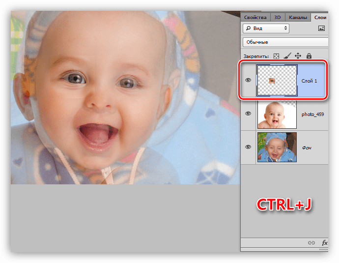This screenshot has height=263, width=339.
Task: Lock all with padlock icon
Action: tap(309, 56)
